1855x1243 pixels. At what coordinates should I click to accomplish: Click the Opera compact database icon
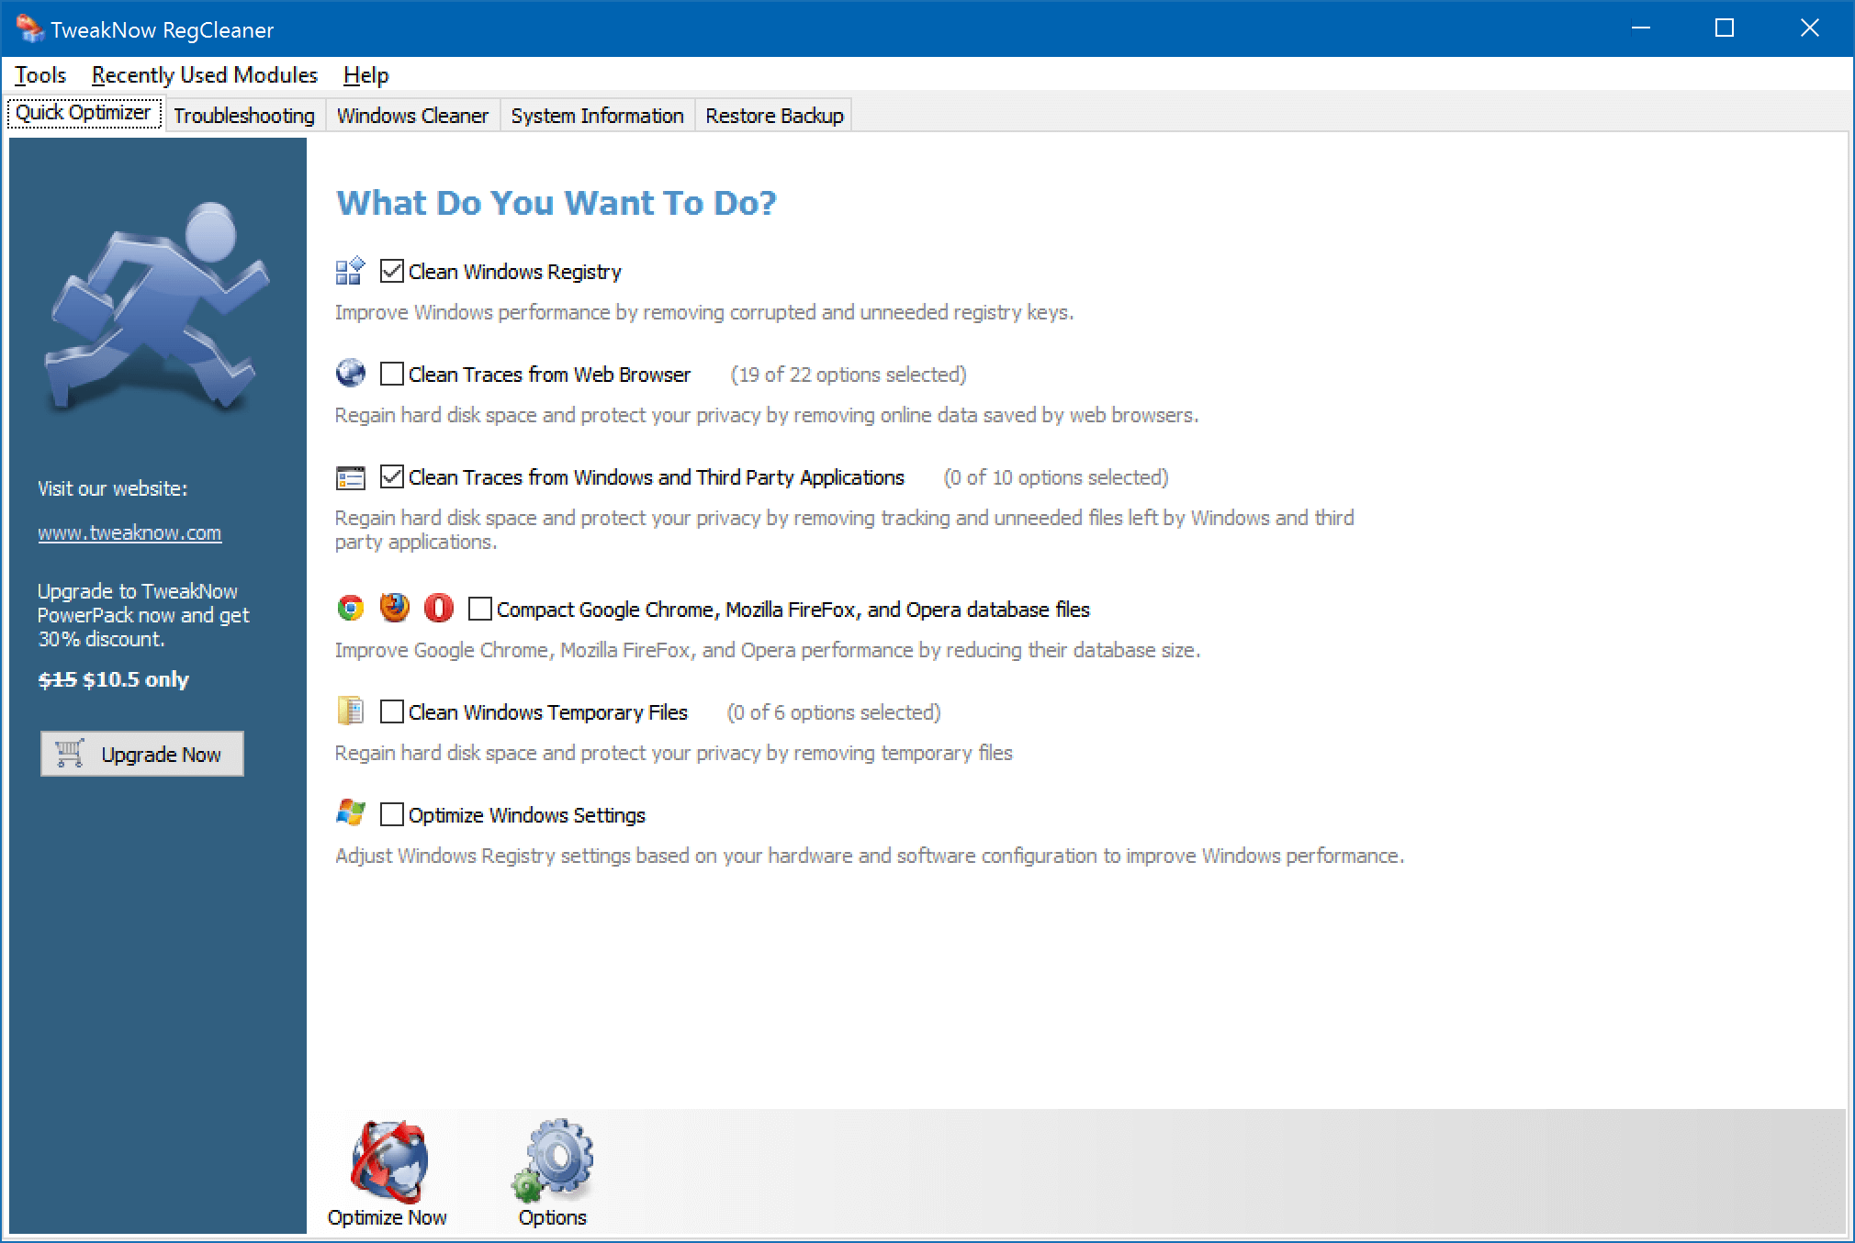click(441, 609)
